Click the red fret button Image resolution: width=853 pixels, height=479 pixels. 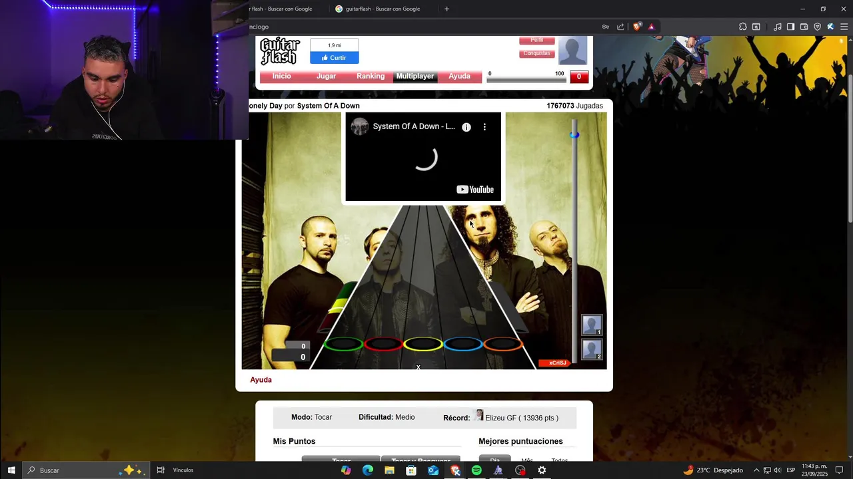click(x=383, y=344)
